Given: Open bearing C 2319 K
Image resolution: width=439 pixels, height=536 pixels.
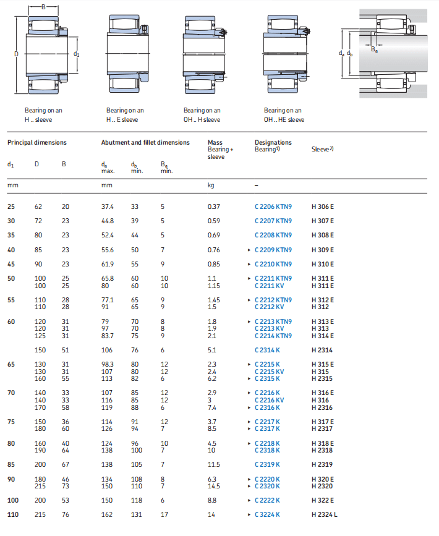Looking at the screenshot, I should click(x=267, y=464).
